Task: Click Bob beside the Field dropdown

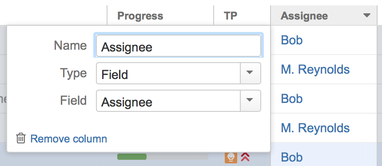Action: click(292, 99)
